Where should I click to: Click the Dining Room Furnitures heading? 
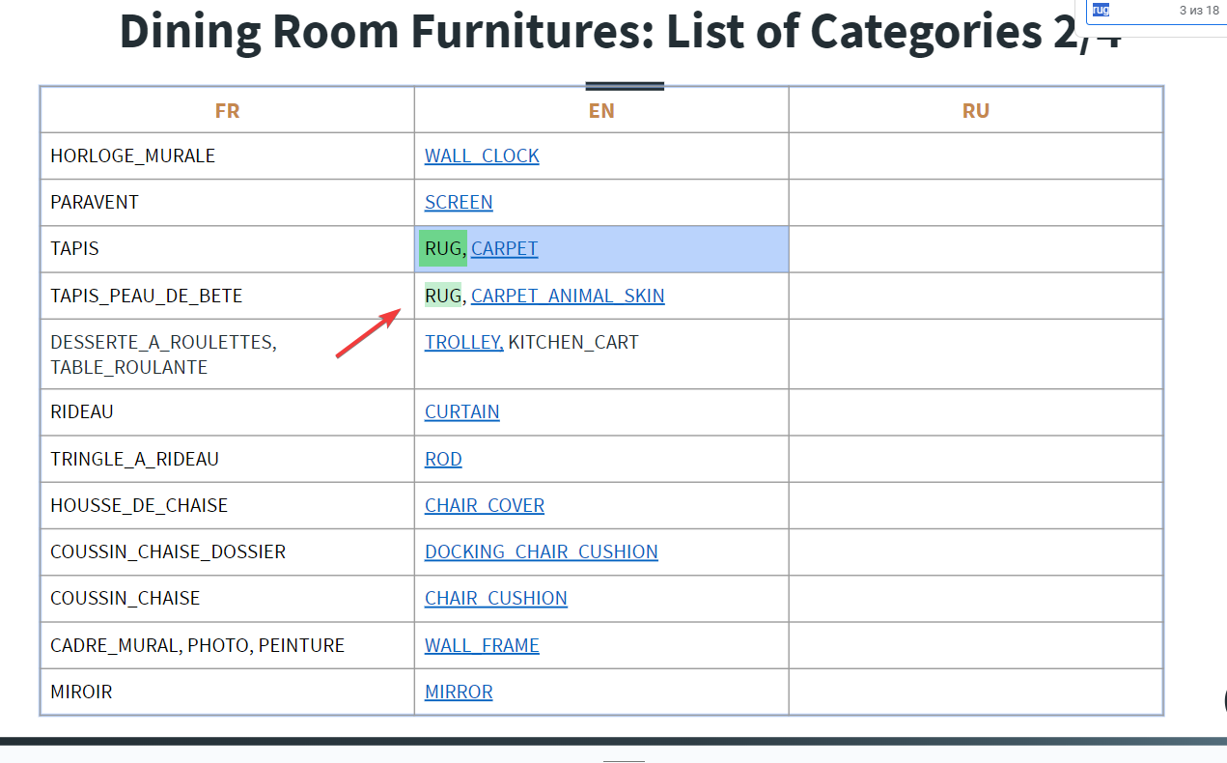(620, 33)
